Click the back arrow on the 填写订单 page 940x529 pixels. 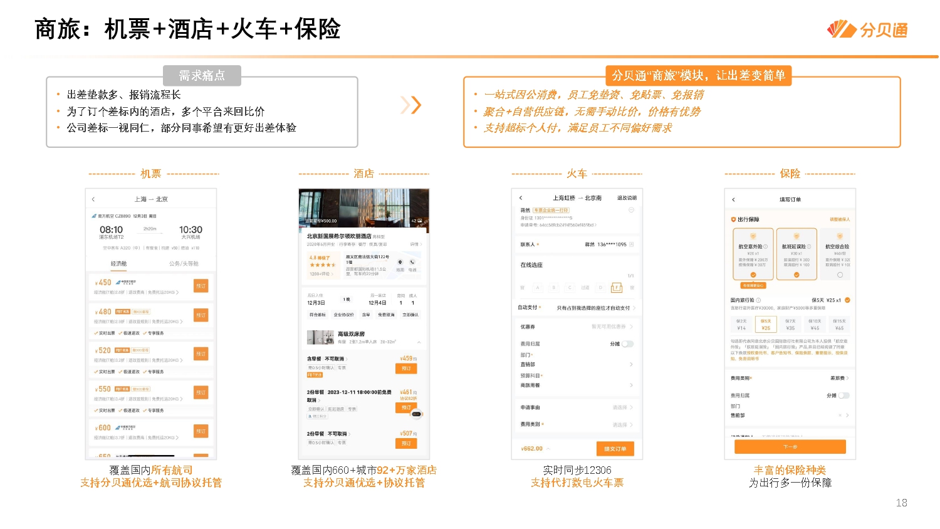click(x=733, y=199)
